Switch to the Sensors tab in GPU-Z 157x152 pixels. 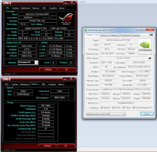point(104,35)
